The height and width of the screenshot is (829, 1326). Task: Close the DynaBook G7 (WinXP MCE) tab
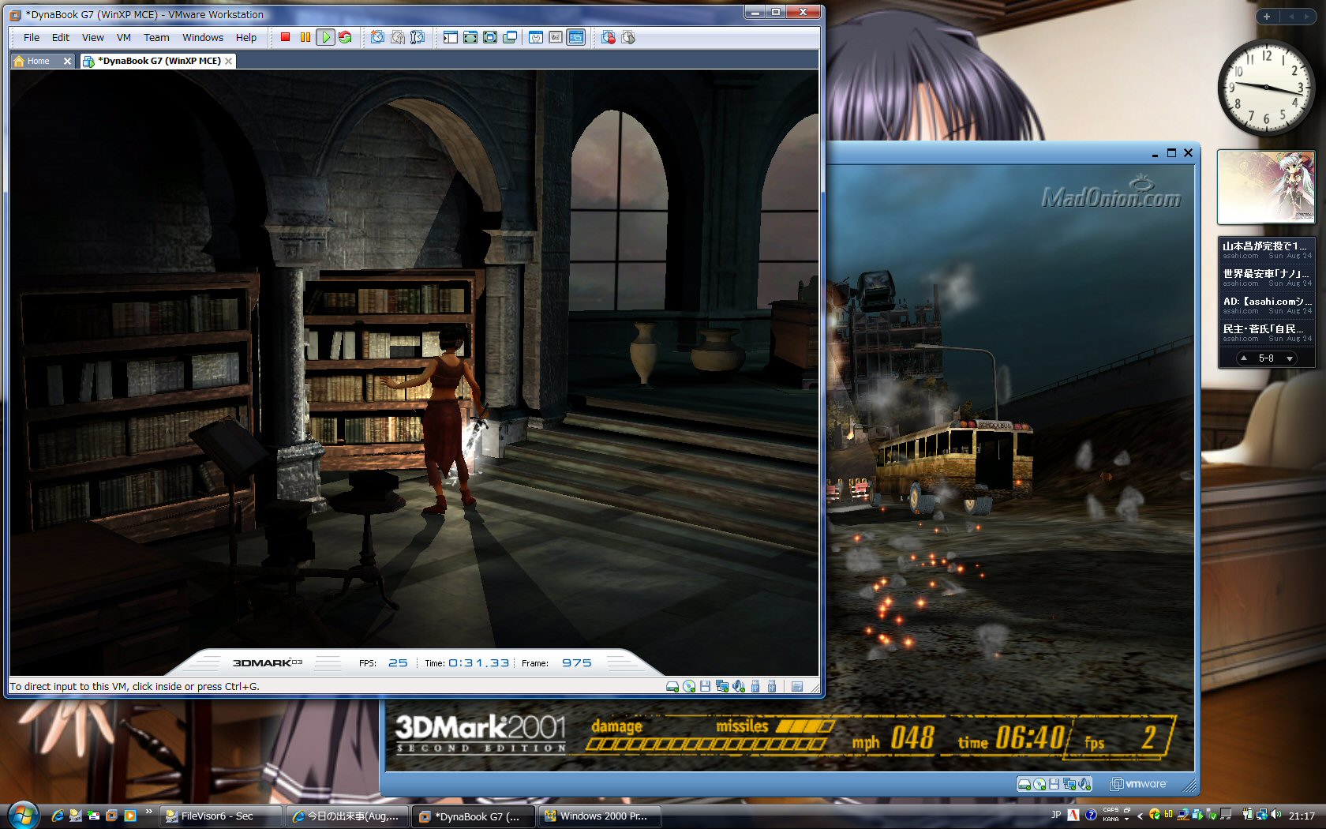point(229,61)
